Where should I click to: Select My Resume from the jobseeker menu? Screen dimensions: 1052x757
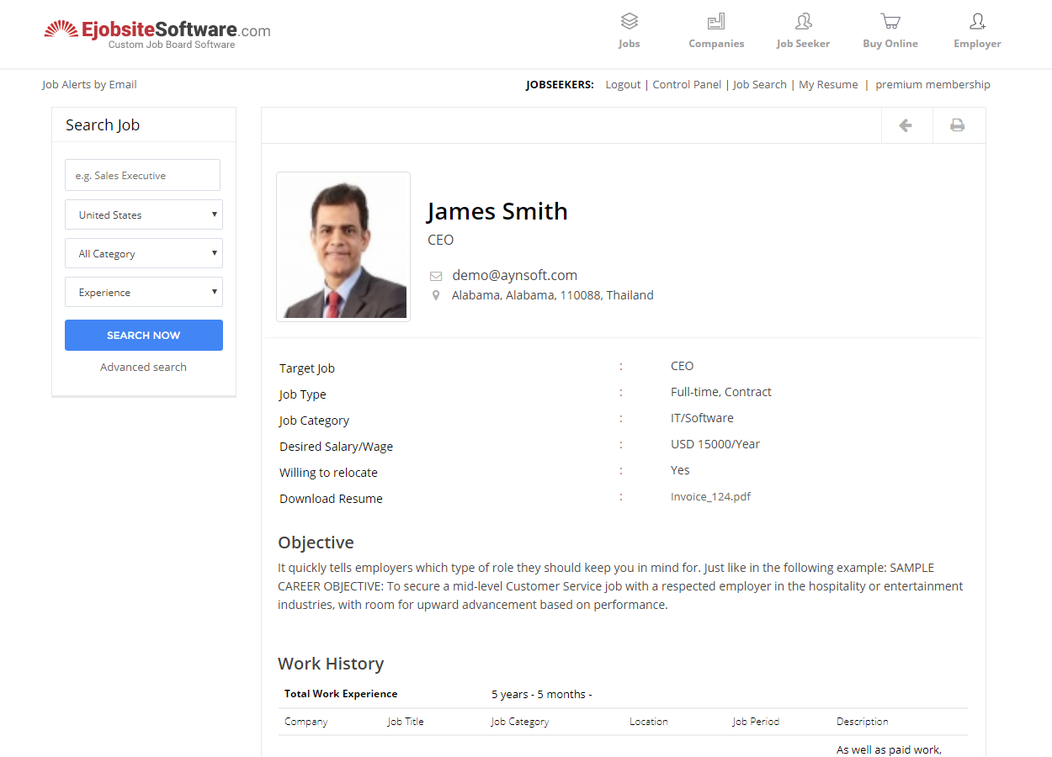click(x=828, y=84)
